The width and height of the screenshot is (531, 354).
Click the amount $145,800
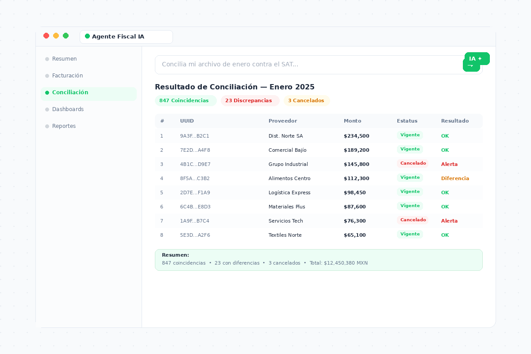pos(357,164)
